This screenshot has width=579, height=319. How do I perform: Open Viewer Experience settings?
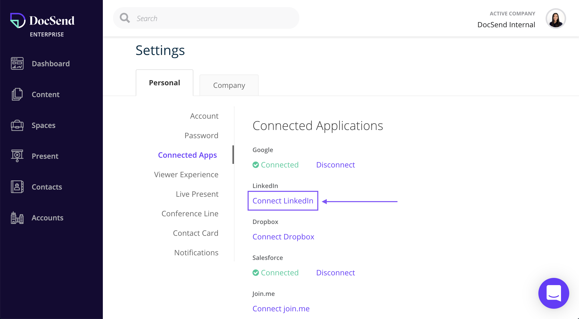186,175
